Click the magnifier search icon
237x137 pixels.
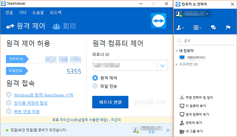(180, 41)
